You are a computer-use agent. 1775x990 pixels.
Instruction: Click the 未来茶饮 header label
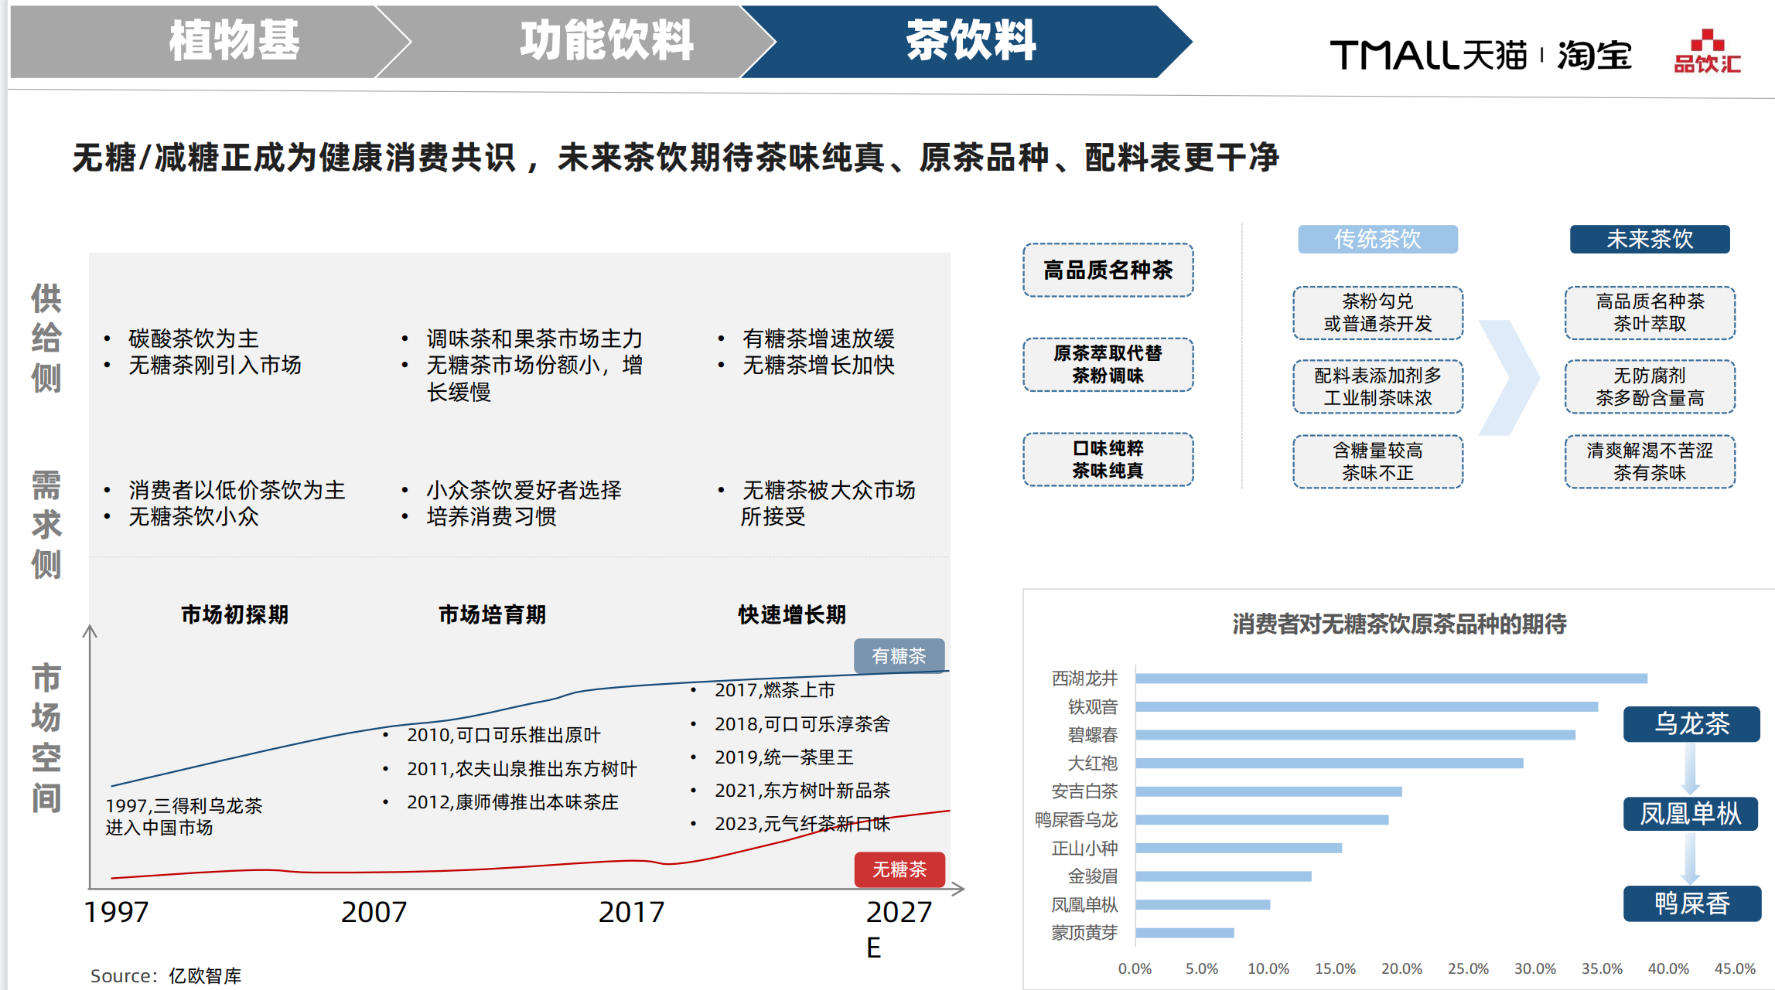(1650, 239)
